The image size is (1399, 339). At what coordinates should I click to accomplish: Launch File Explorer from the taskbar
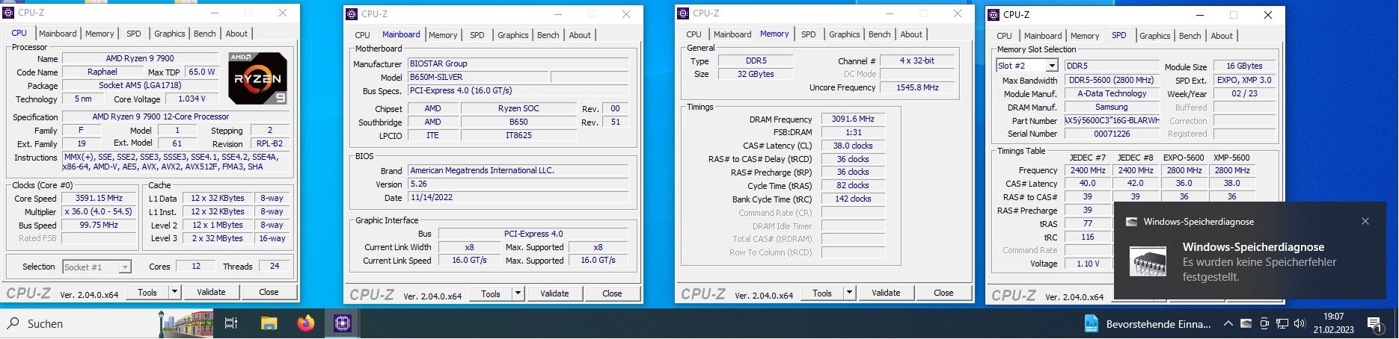click(x=269, y=323)
